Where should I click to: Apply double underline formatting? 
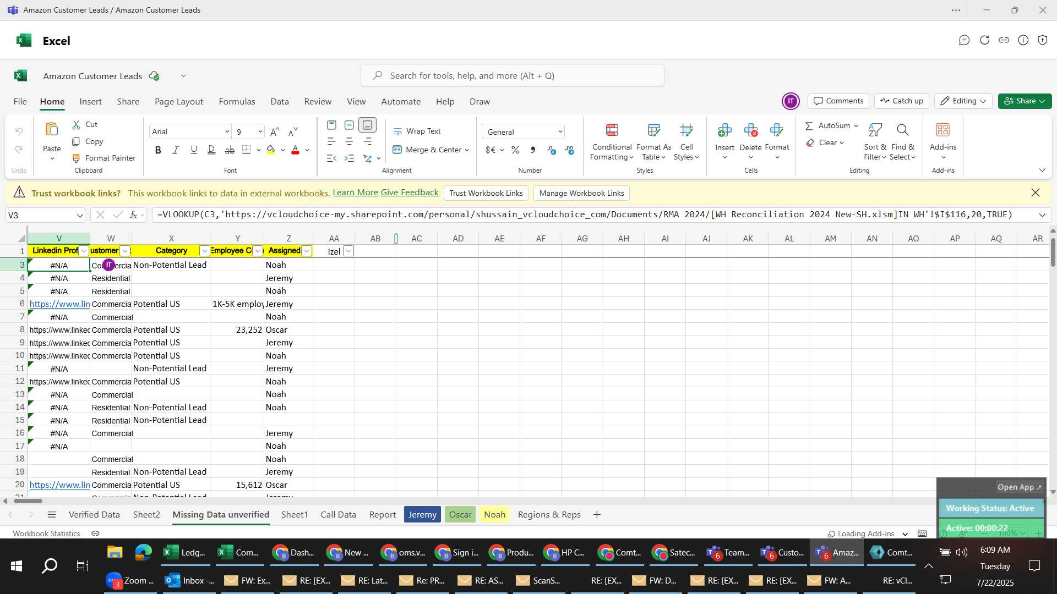211,150
